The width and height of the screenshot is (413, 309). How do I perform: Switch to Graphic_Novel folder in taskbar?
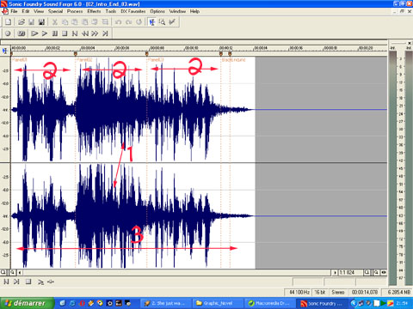point(218,303)
